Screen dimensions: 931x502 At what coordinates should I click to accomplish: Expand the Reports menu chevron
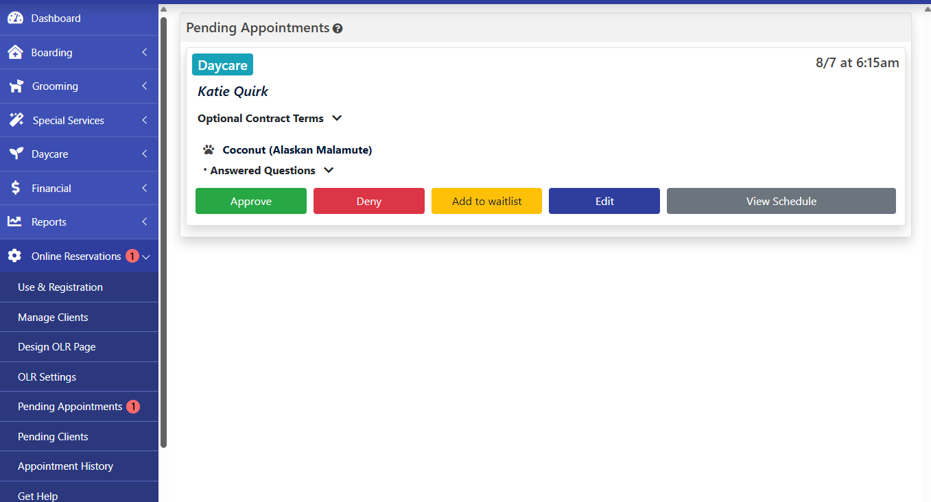pyautogui.click(x=145, y=222)
